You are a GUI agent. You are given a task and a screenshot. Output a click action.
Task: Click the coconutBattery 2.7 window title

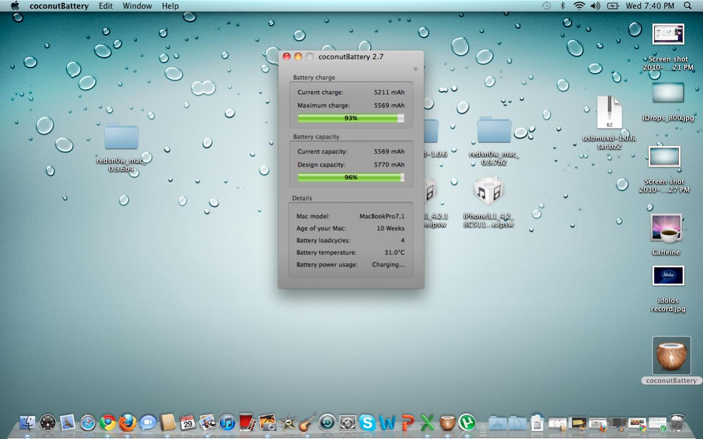[x=351, y=57]
